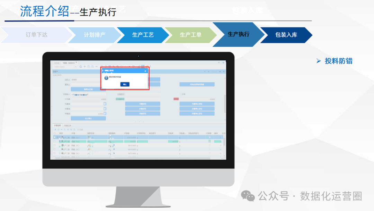
Task: Click the add row plus icon in 步骤物料 toolbar
Action: click(x=55, y=129)
